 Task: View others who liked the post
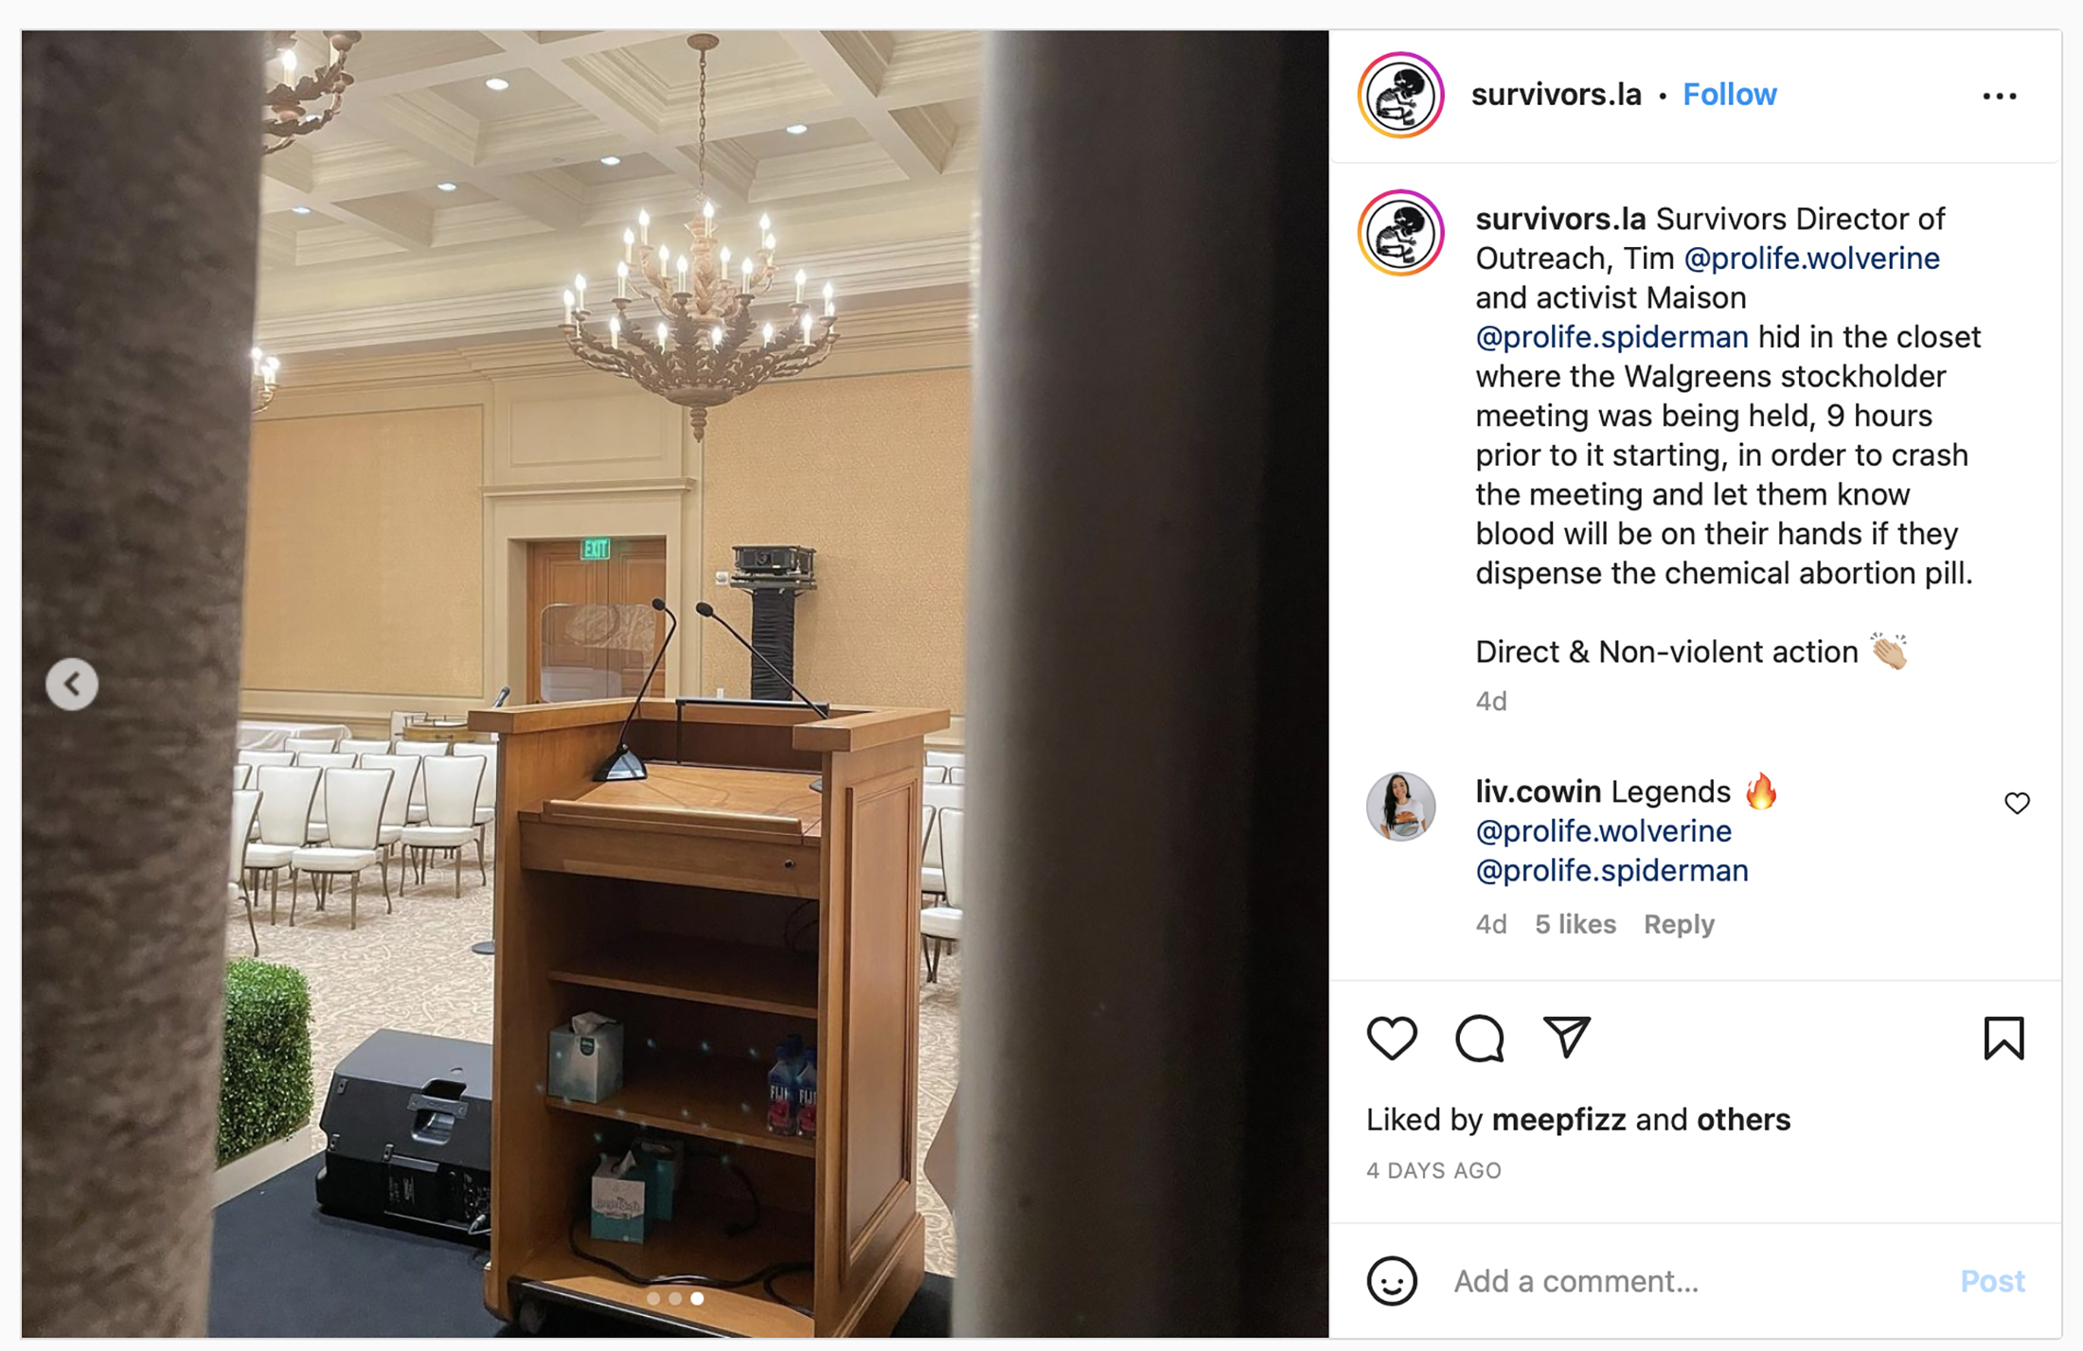coord(1743,1120)
